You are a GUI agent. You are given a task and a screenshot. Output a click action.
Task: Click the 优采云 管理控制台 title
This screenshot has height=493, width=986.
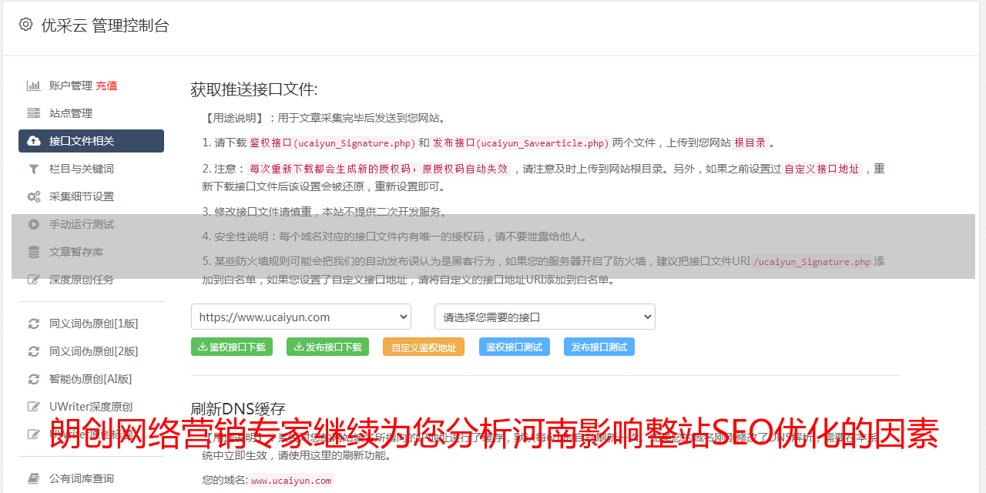pyautogui.click(x=105, y=25)
